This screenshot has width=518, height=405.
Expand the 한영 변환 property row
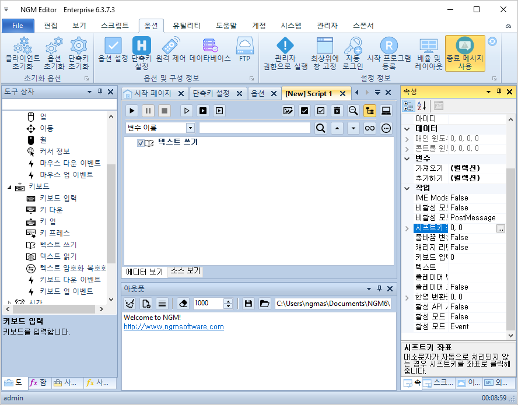[x=407, y=297]
